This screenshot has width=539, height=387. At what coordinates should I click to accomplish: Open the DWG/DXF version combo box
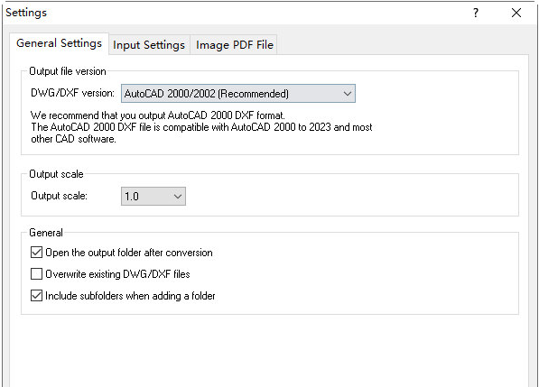coord(238,94)
